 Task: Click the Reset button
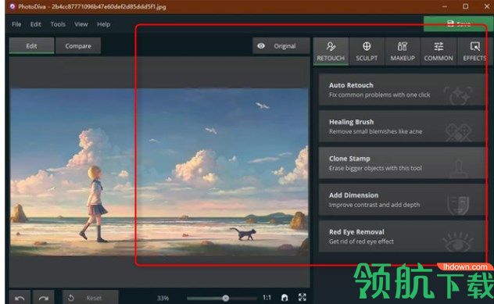tap(91, 298)
